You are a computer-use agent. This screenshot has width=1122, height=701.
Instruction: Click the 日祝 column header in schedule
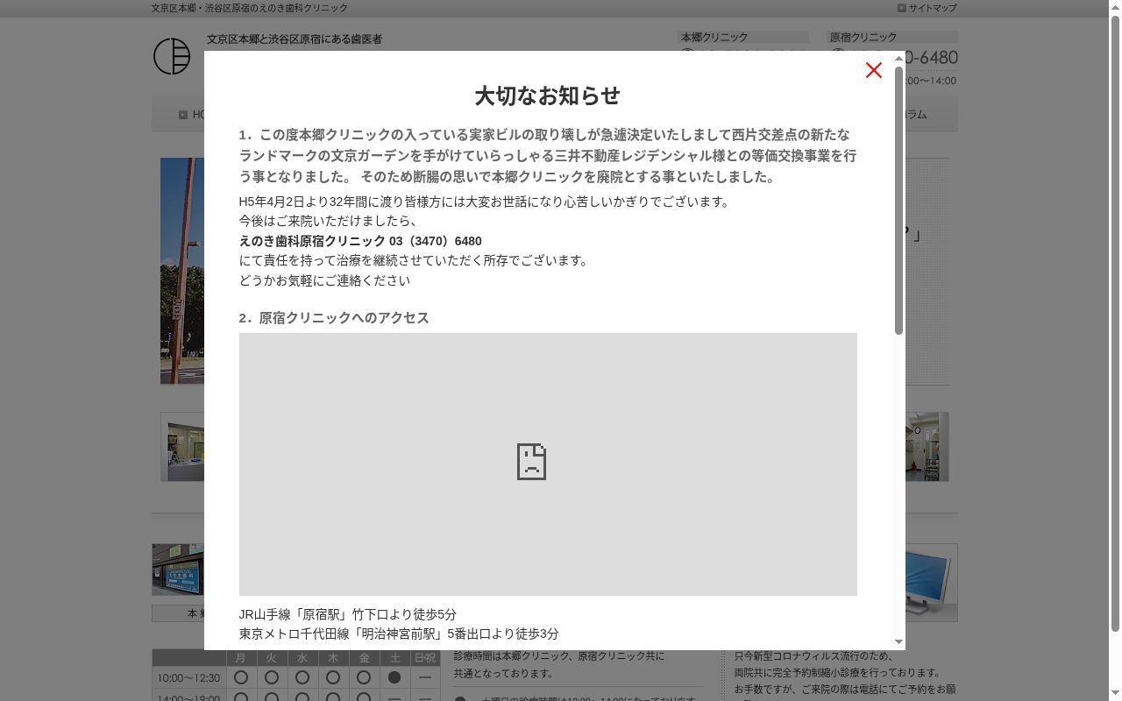tap(425, 658)
